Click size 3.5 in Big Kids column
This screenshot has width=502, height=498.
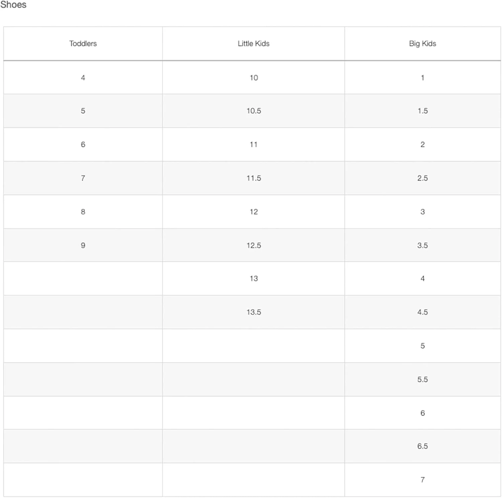pyautogui.click(x=422, y=245)
